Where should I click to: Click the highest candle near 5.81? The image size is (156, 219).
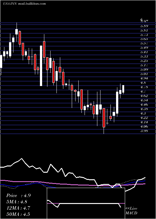point(17,32)
